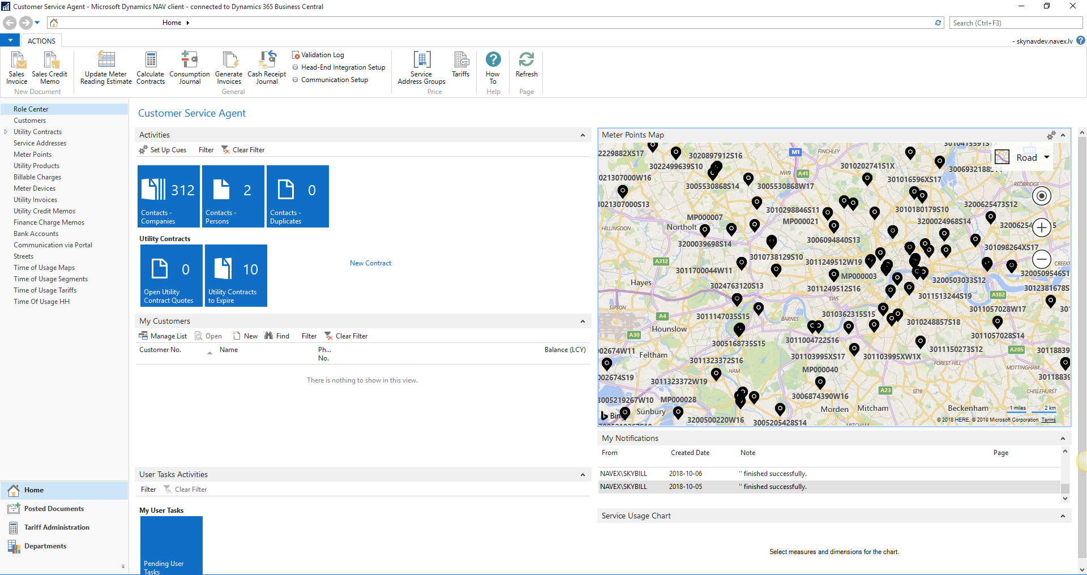This screenshot has height=575, width=1087.
Task: Open the Sales Invoice new document
Action: (17, 68)
